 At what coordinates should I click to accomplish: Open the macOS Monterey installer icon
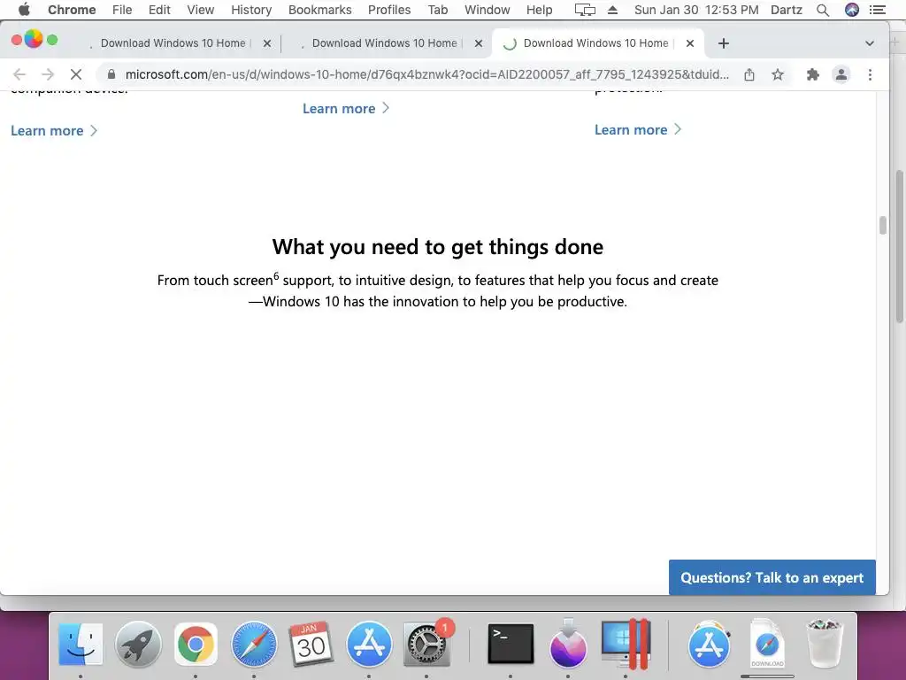(568, 644)
